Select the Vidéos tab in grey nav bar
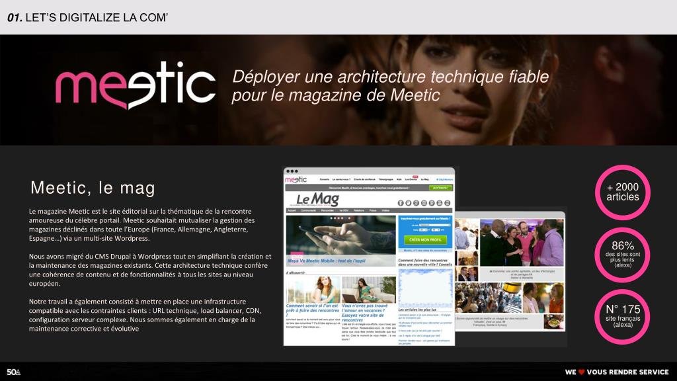677x381 pixels. click(x=385, y=210)
